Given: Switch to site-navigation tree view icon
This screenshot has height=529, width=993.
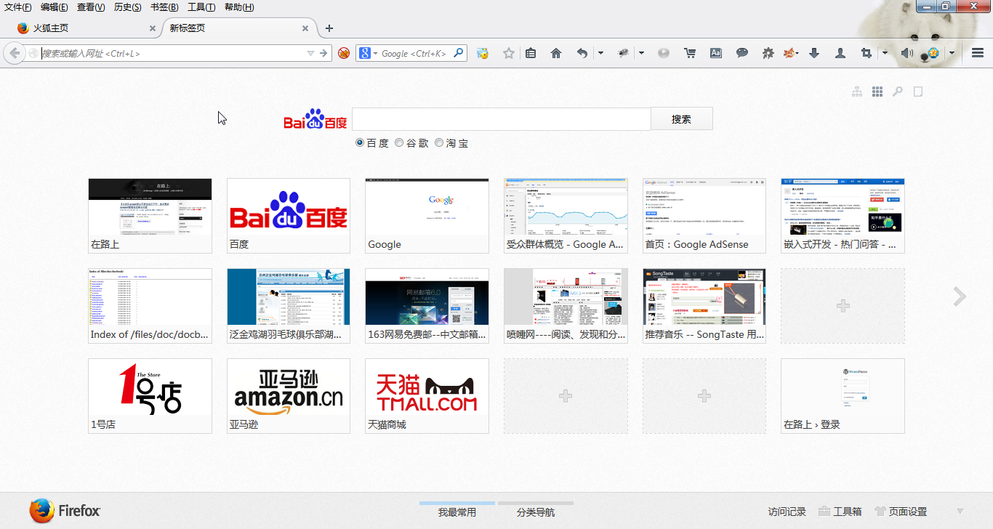Looking at the screenshot, I should click(x=857, y=92).
